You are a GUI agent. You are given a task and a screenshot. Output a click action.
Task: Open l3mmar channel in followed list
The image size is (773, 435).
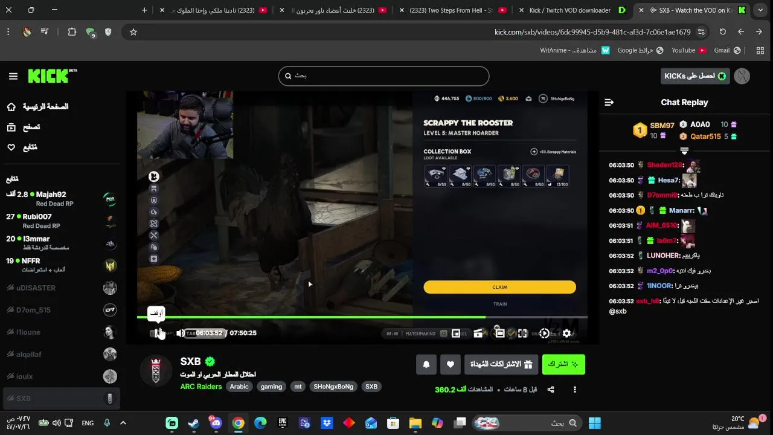coord(60,243)
